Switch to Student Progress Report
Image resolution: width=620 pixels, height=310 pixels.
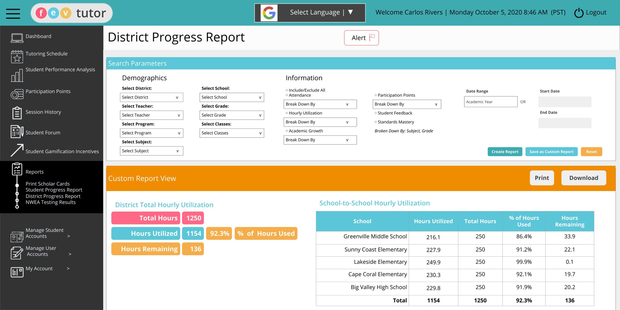click(54, 190)
